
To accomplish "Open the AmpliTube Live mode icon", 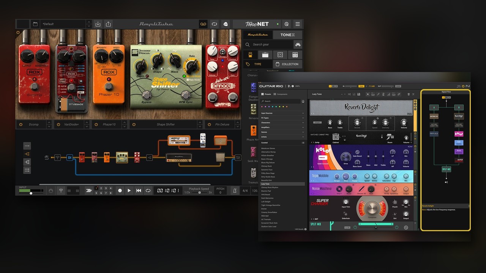I will (225, 24).
